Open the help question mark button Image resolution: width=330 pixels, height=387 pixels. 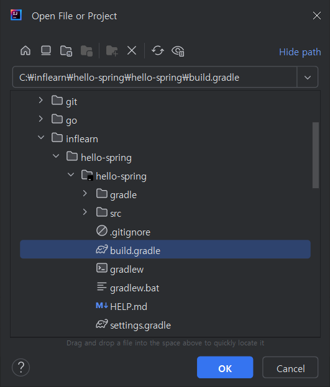21,367
